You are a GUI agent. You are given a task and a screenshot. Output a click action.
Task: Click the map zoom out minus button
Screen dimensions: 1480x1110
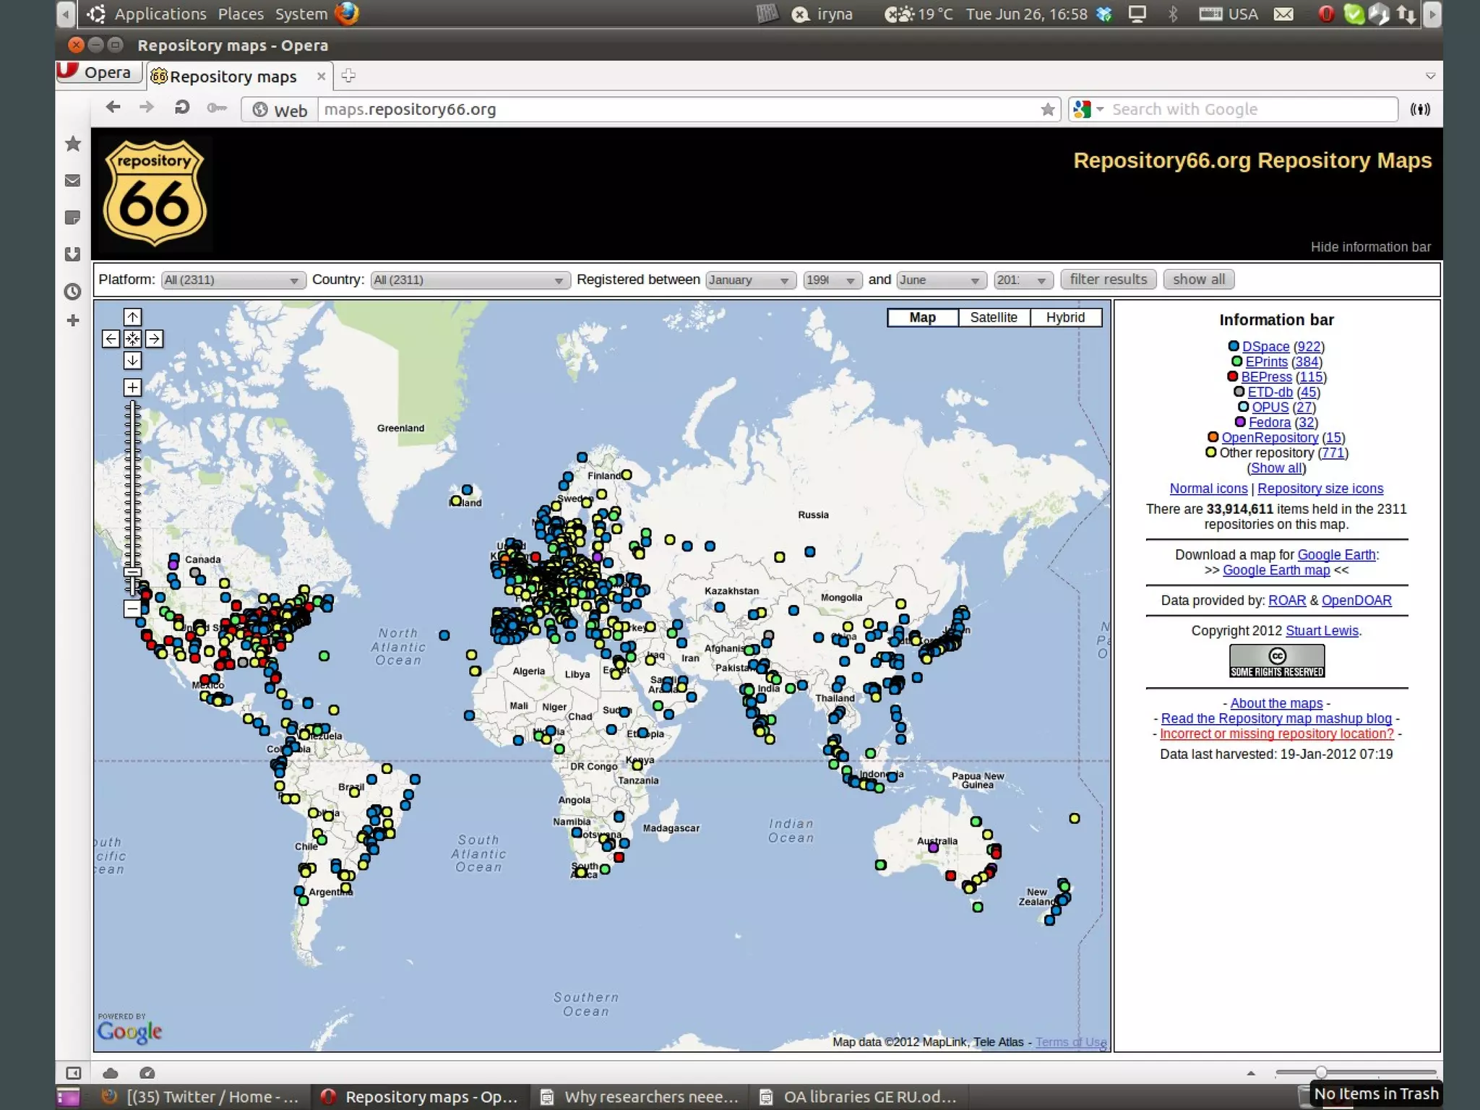(x=132, y=608)
